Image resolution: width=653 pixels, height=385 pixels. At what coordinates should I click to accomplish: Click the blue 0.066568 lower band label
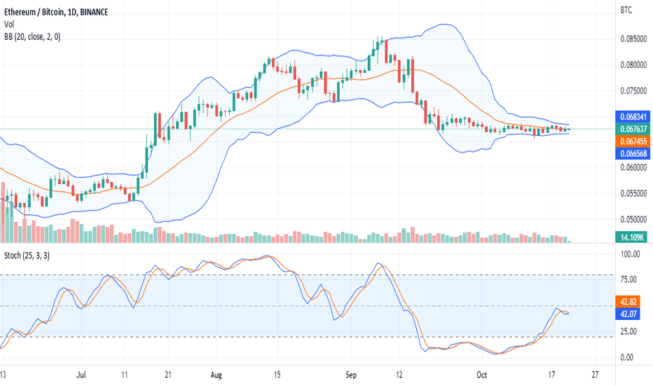pyautogui.click(x=632, y=153)
